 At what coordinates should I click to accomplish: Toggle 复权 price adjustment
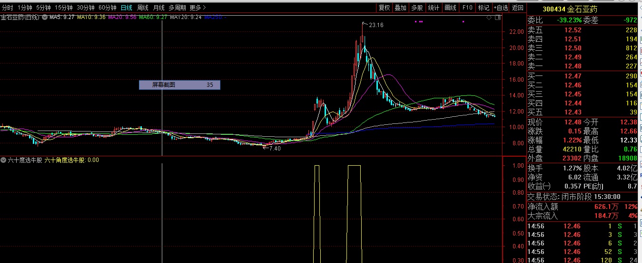tap(384, 8)
